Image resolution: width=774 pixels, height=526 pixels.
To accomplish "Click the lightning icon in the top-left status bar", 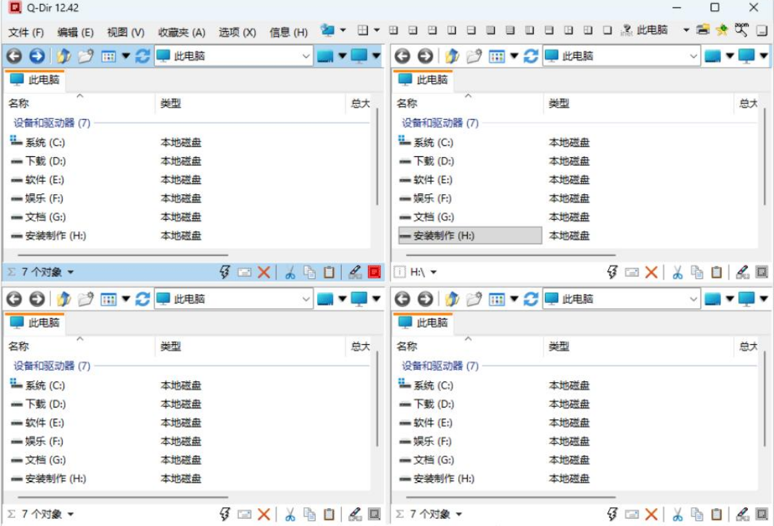I will 224,272.
